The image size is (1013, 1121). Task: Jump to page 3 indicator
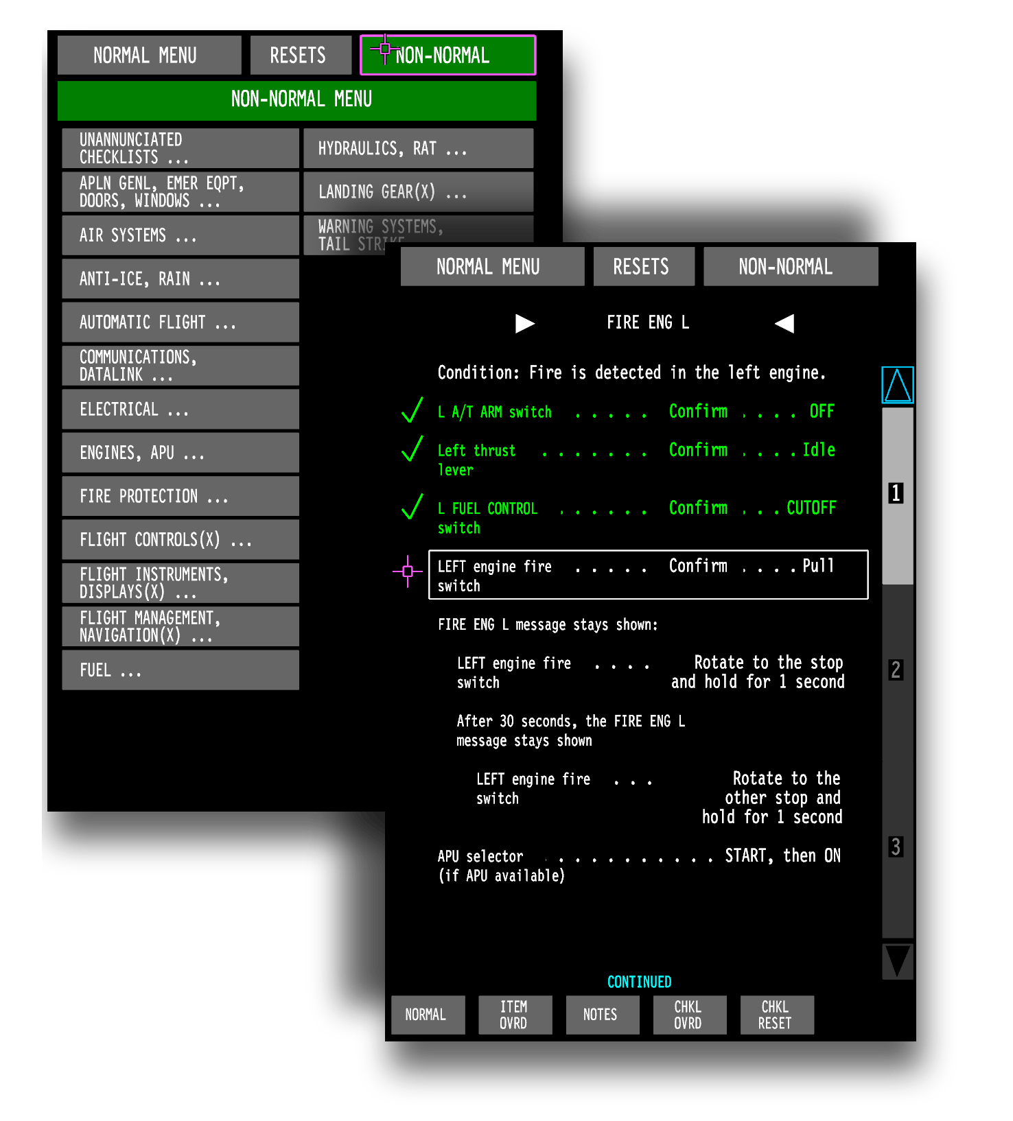click(x=896, y=847)
